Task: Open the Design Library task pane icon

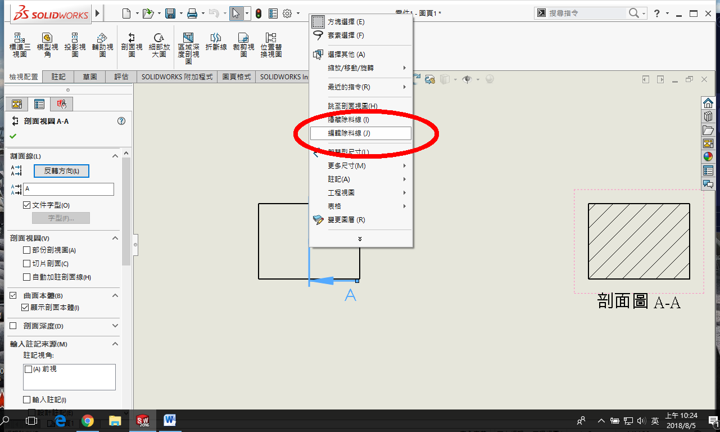Action: point(708,116)
